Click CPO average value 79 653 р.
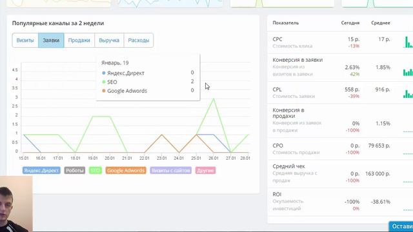Screen dimensions: 413x232 (x=379, y=146)
